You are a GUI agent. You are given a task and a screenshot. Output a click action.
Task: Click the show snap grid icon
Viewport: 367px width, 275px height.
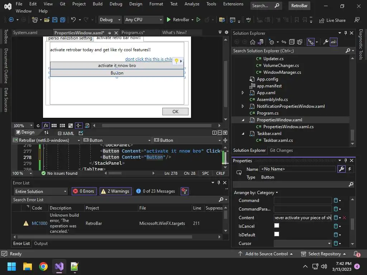[54, 126]
